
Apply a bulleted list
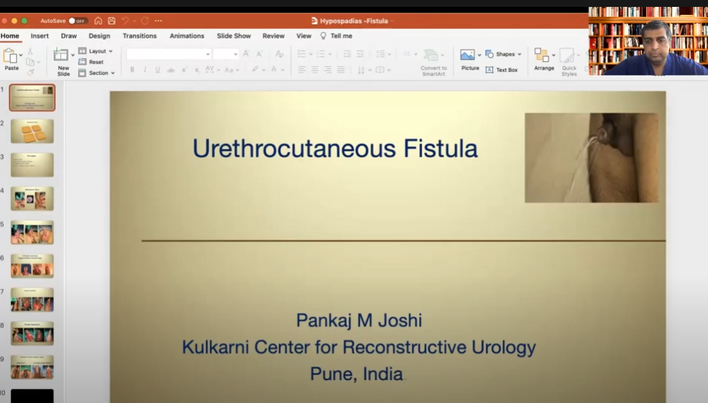coord(305,54)
